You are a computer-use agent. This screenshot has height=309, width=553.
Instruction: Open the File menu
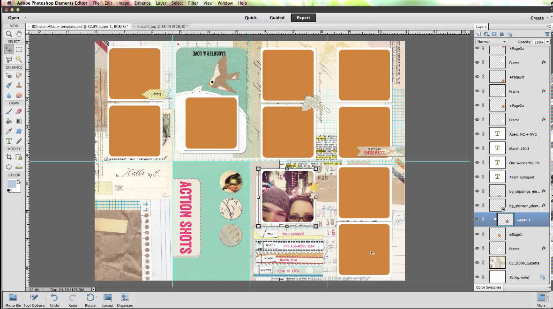point(96,3)
